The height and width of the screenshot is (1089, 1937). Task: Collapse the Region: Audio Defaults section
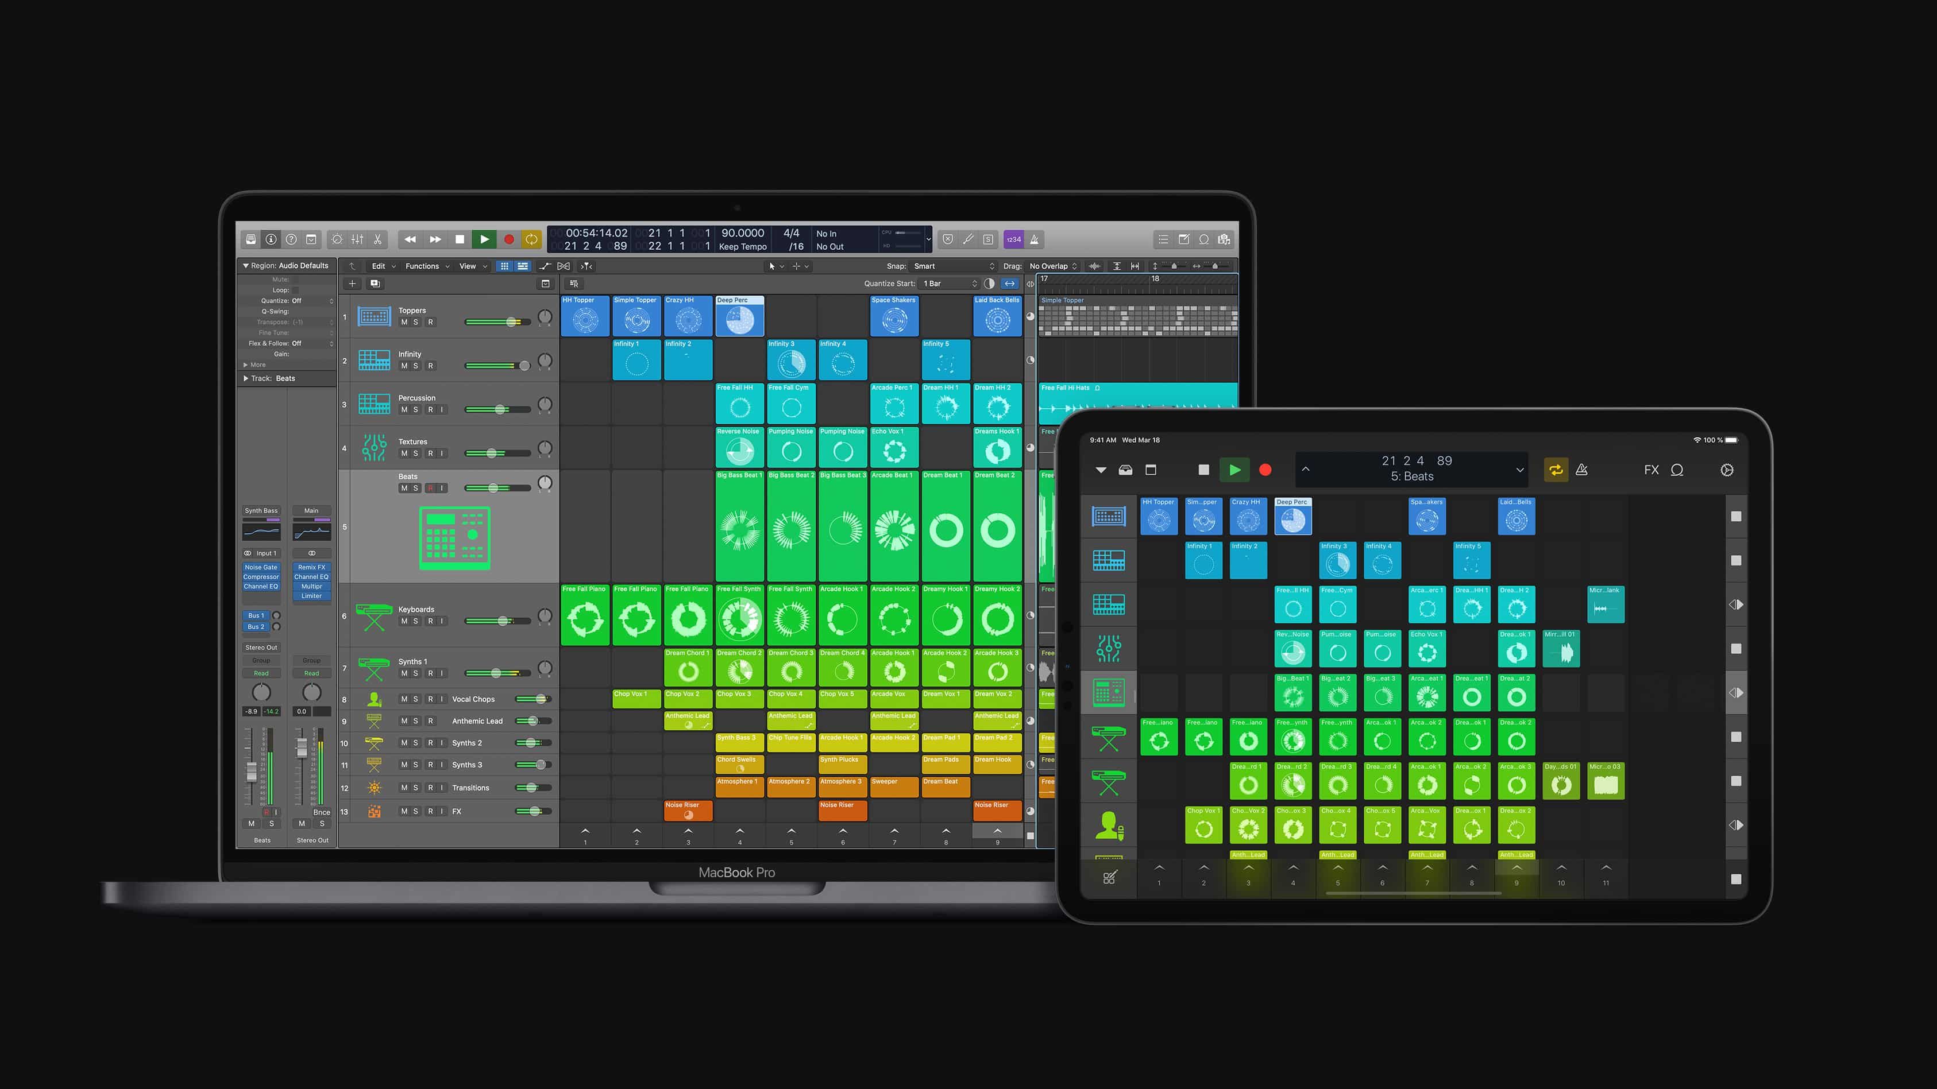click(246, 265)
